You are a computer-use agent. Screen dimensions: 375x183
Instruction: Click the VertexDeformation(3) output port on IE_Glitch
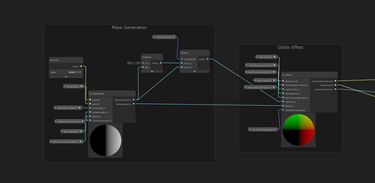click(x=335, y=81)
